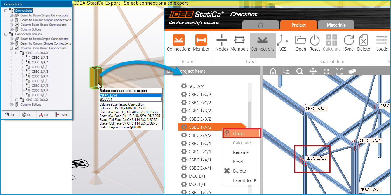Click the gear icon beside CBBC 1/C/2

click(184, 94)
